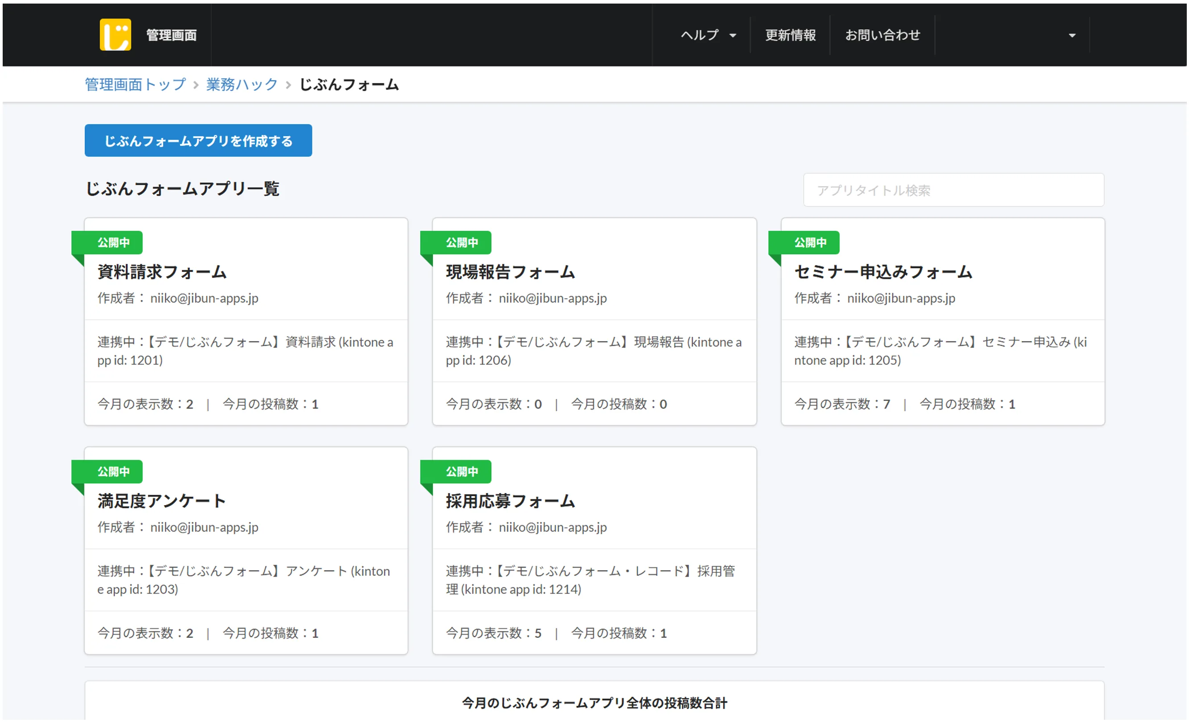The width and height of the screenshot is (1189, 722).
Task: Open the 資料請求フォーム app card title
Action: [162, 272]
